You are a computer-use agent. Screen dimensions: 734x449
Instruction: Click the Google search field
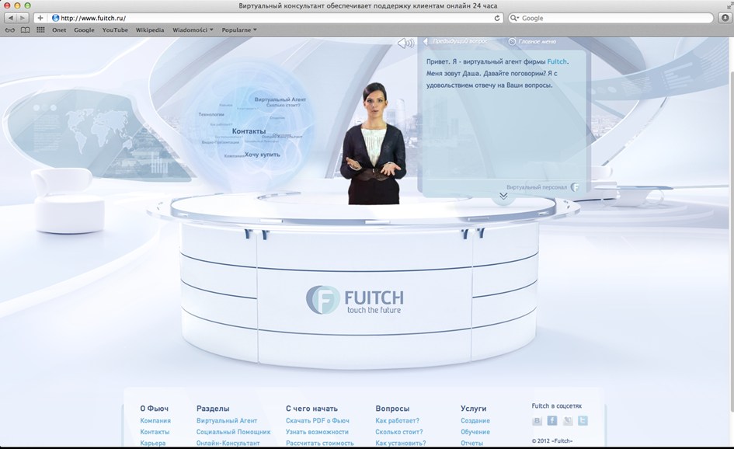coord(611,18)
